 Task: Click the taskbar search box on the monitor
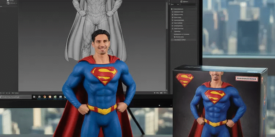coord(16,97)
